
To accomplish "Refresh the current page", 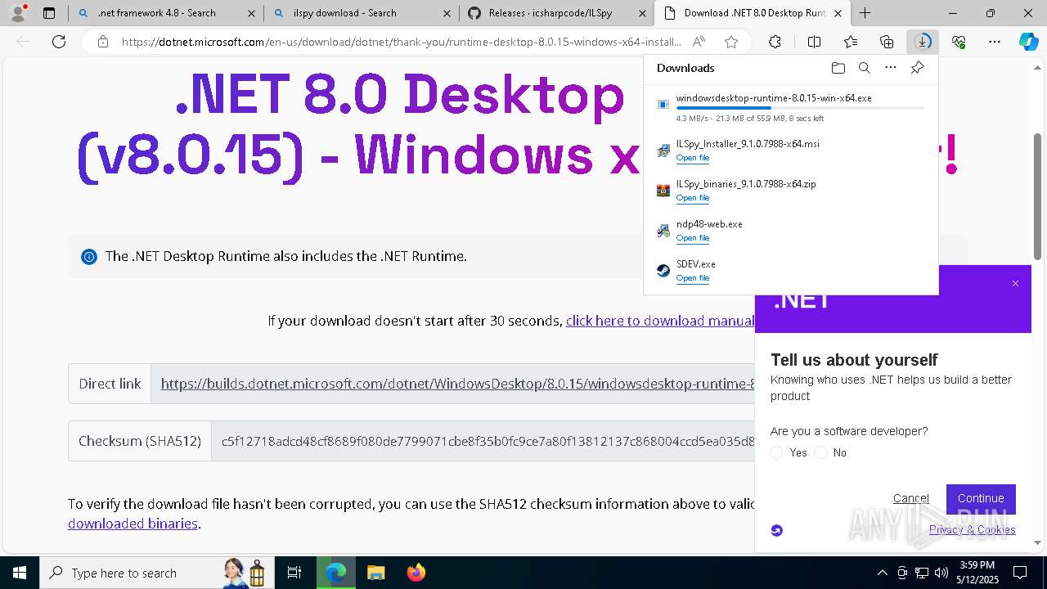I will (59, 42).
